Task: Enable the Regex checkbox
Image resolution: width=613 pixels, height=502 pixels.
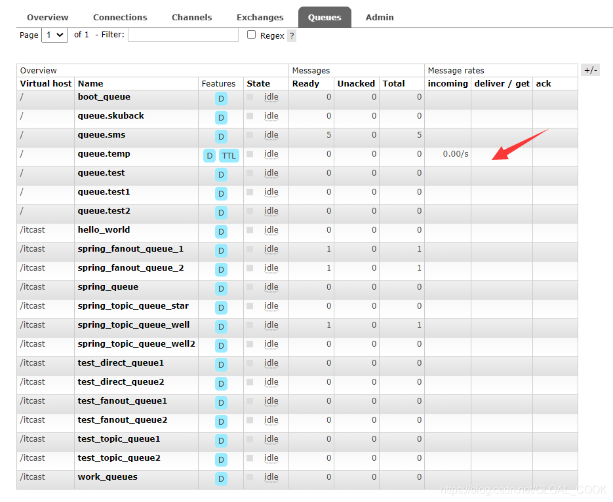Action: coord(251,35)
